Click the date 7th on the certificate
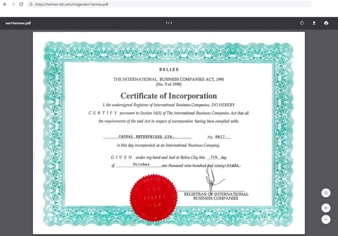 214,157
